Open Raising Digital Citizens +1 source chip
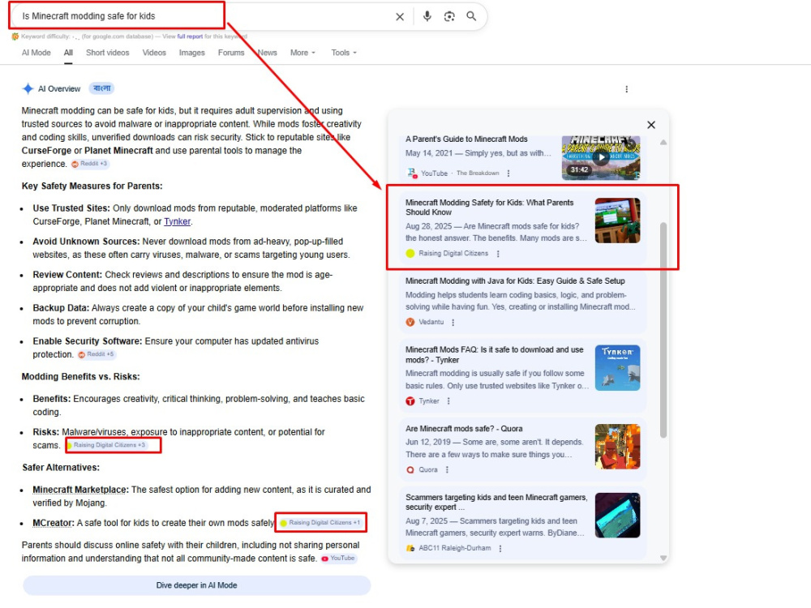The image size is (811, 608). pyautogui.click(x=320, y=523)
